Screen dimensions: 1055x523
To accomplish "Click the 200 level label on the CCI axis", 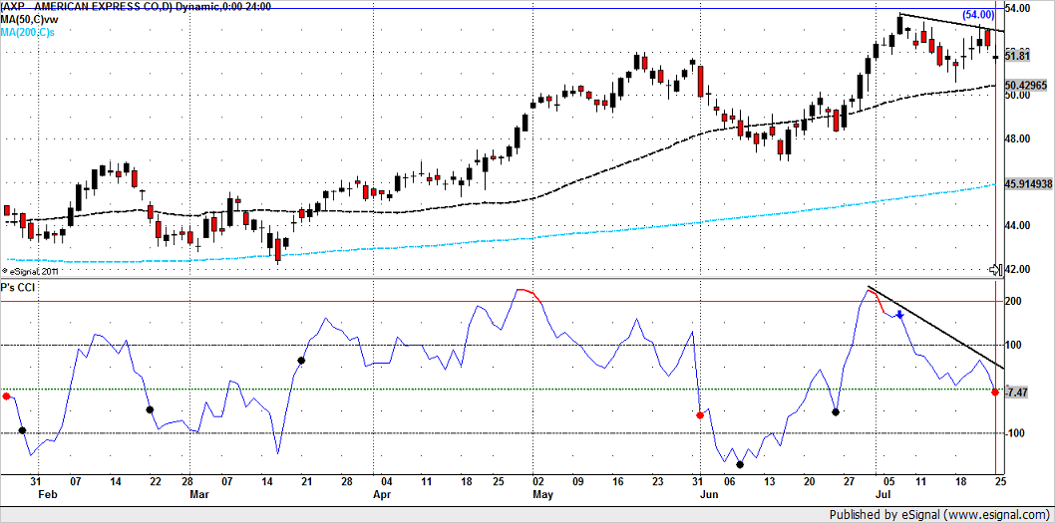I will click(1013, 302).
